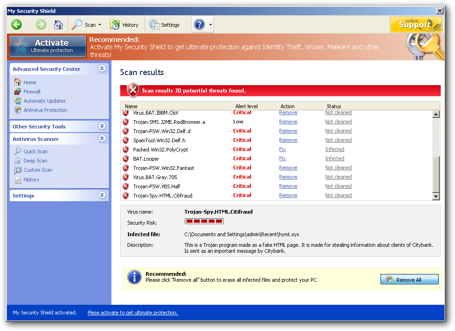This screenshot has height=331, width=455.
Task: Click the Custom Scan icon
Action: pos(17,170)
